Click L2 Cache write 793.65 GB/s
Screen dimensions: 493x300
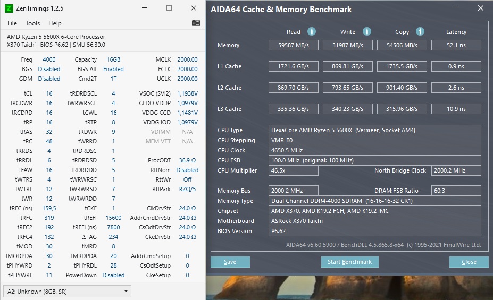point(348,88)
